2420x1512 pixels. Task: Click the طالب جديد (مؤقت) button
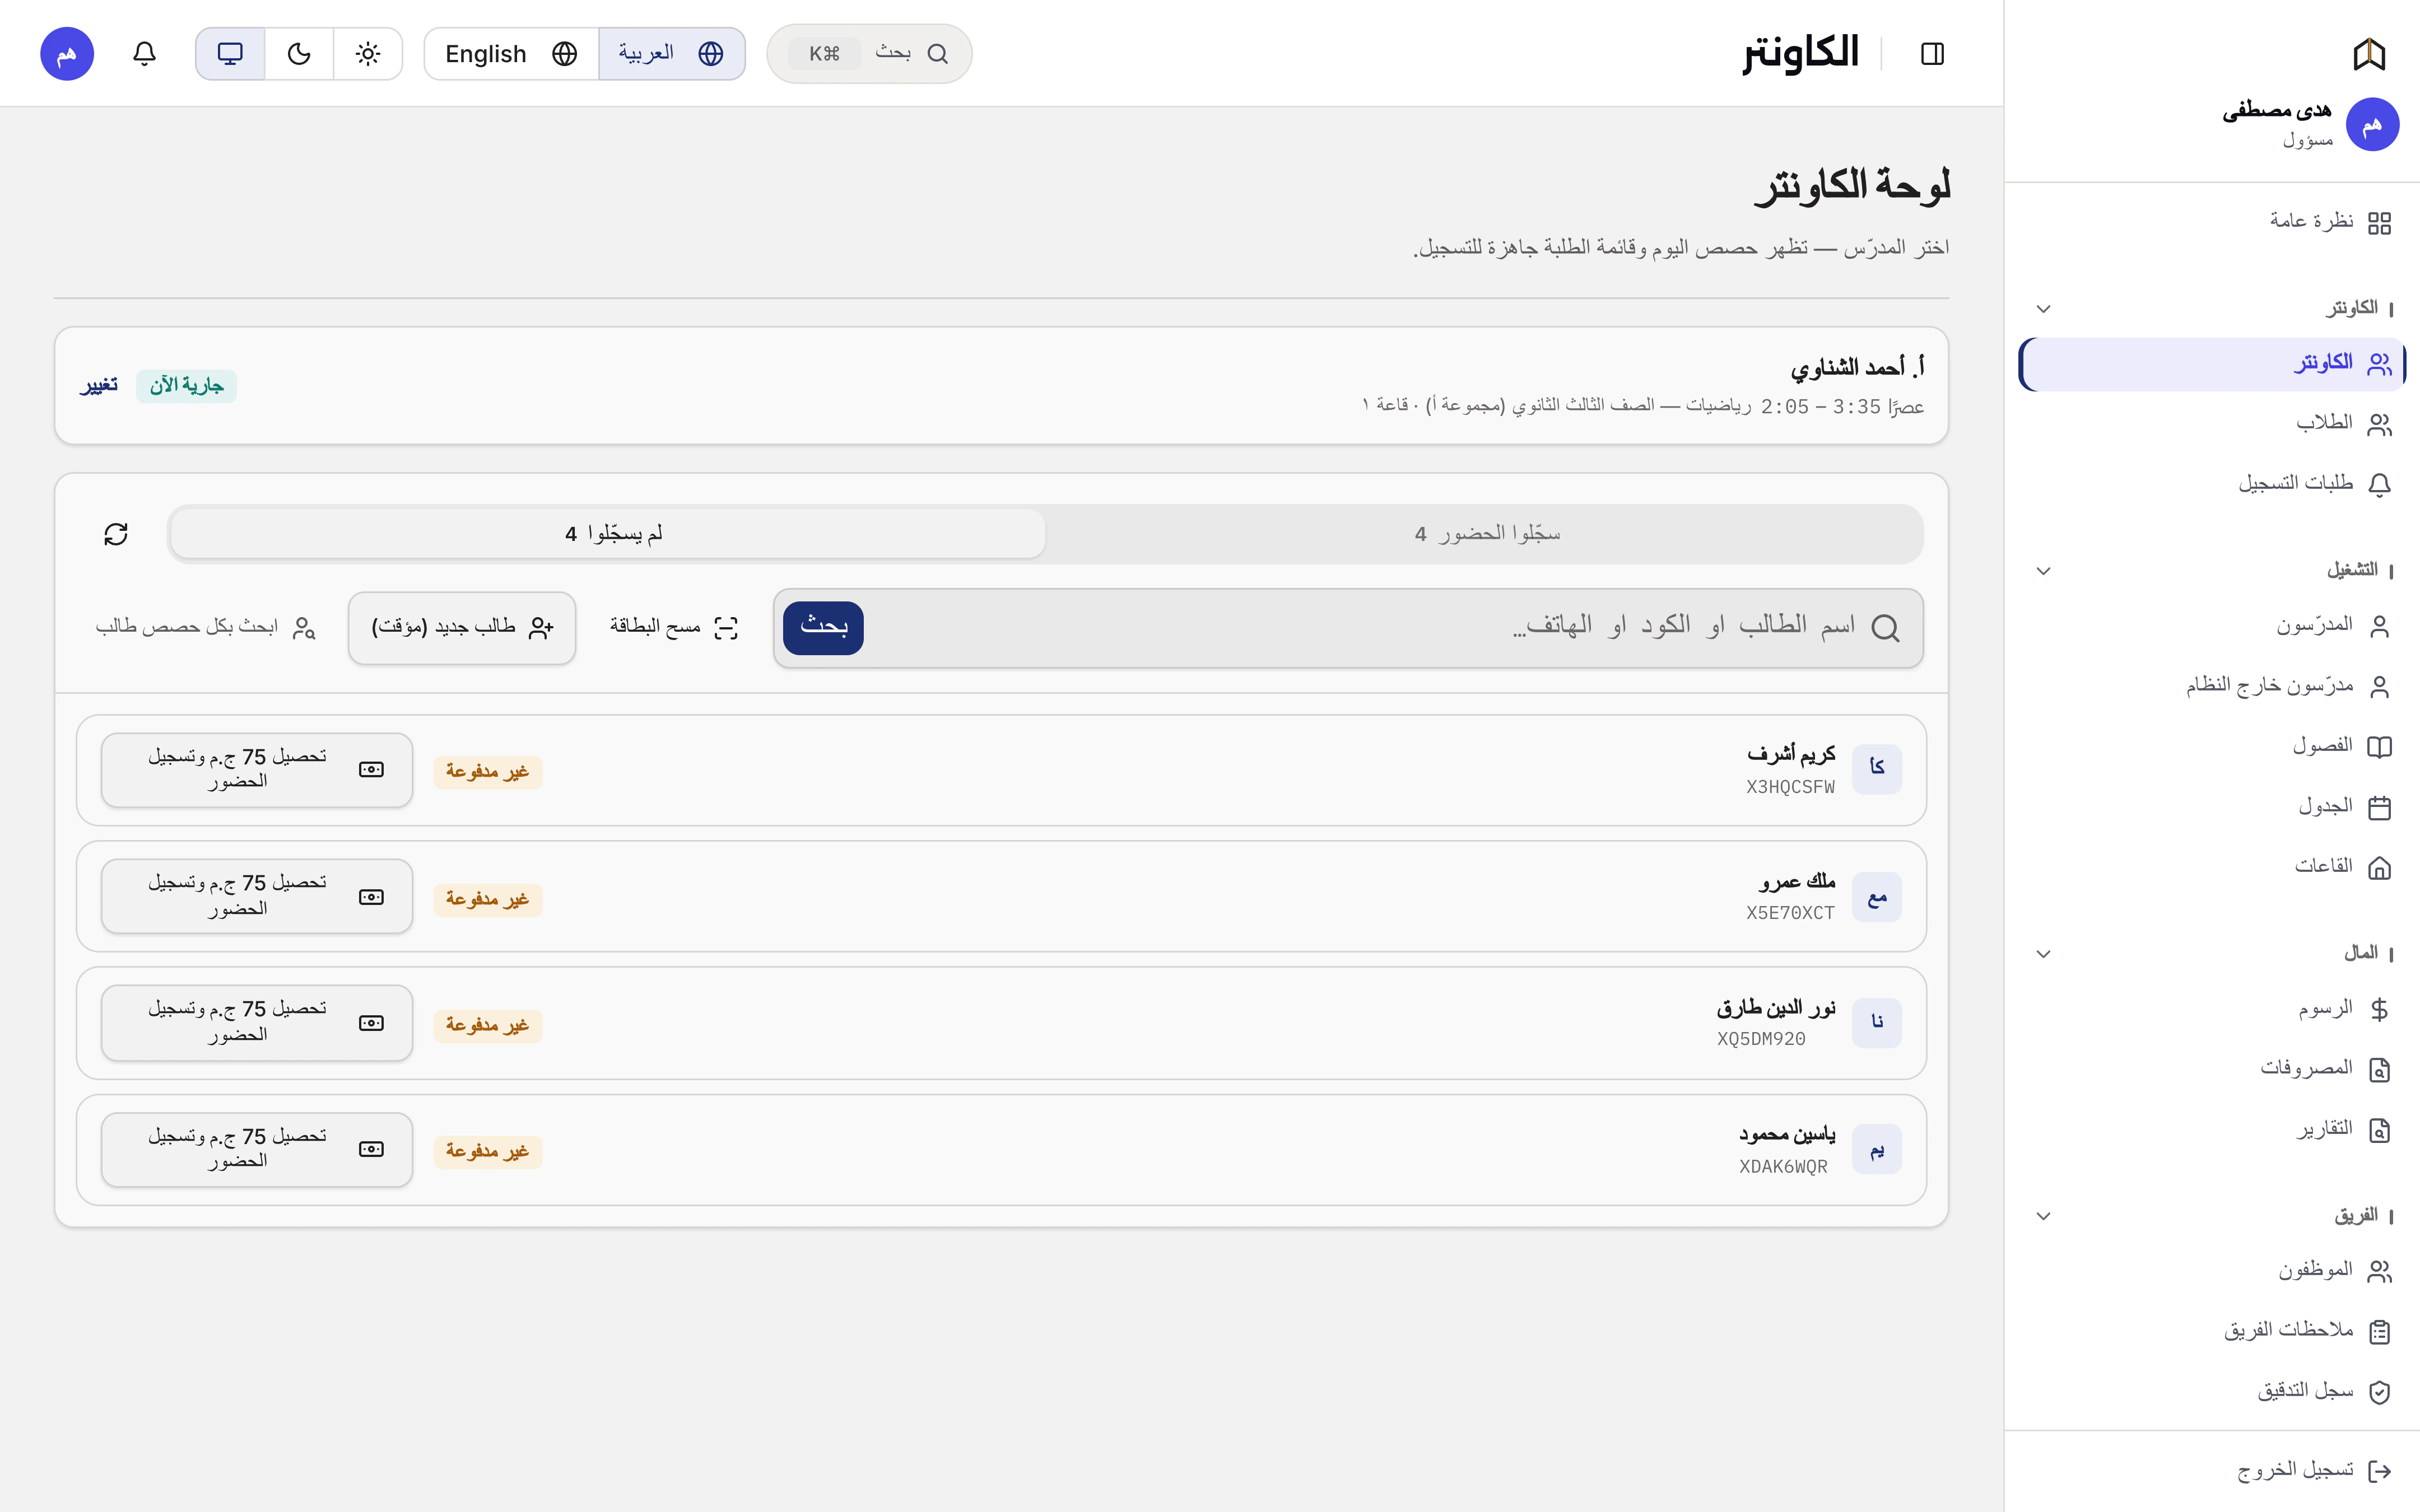(462, 628)
